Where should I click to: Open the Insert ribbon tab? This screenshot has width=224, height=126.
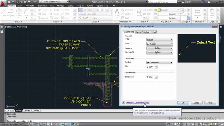click(x=20, y=6)
